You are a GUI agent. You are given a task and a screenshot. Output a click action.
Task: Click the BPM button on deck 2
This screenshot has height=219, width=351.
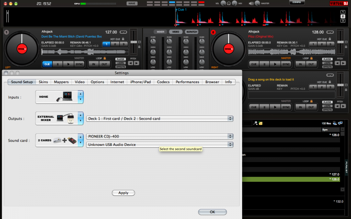click(330, 32)
